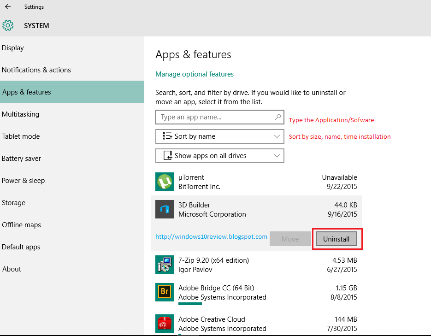This screenshot has height=336, width=431.
Task: Click the SYSTEM header title
Action: 36,25
